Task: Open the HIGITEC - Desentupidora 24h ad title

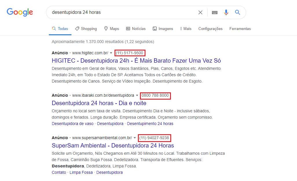Action: [x=136, y=61]
